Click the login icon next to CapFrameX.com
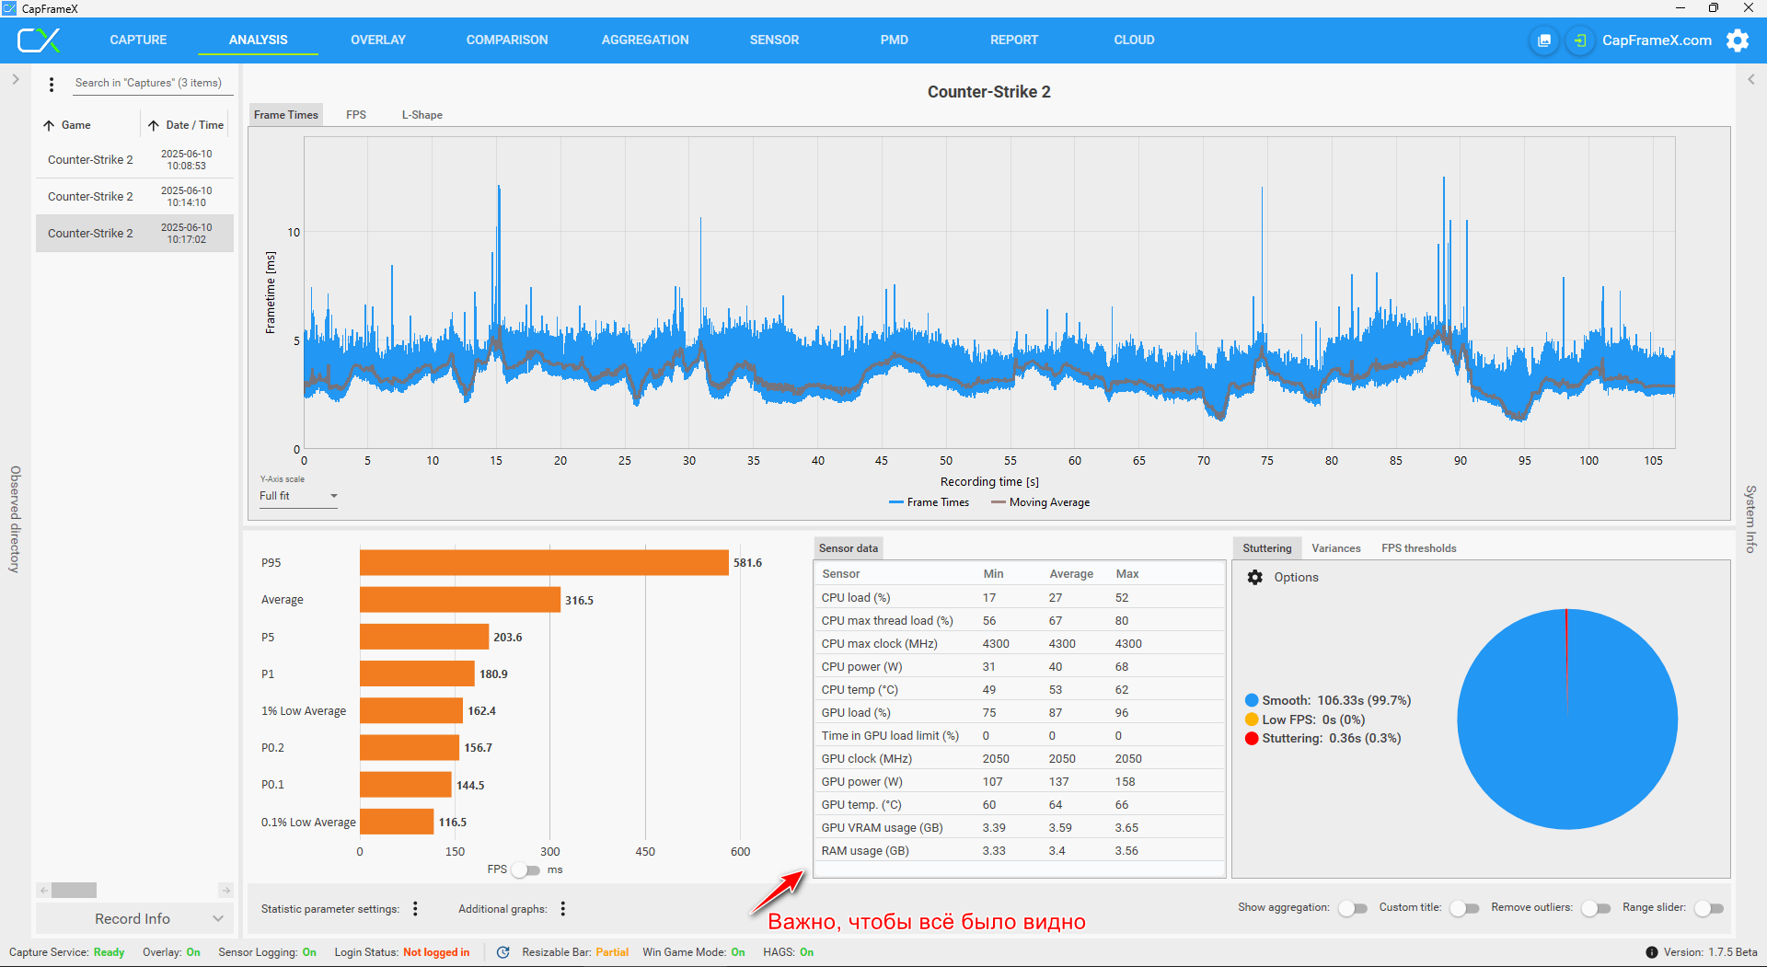This screenshot has height=967, width=1767. [1580, 40]
